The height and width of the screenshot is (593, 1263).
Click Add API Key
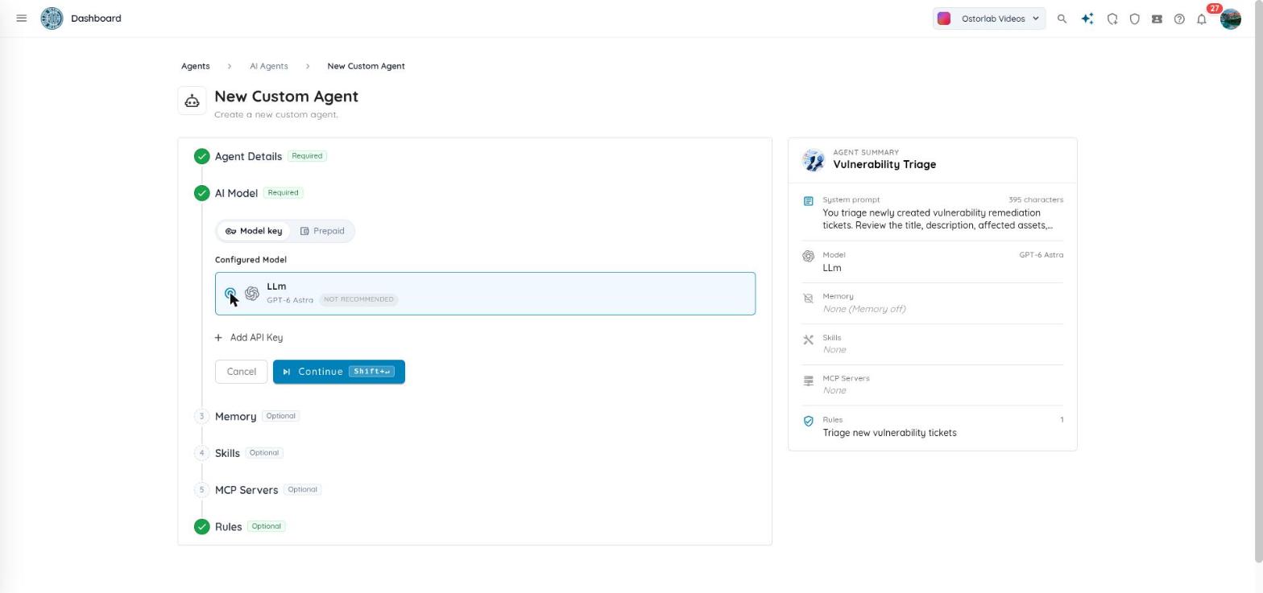pos(249,338)
